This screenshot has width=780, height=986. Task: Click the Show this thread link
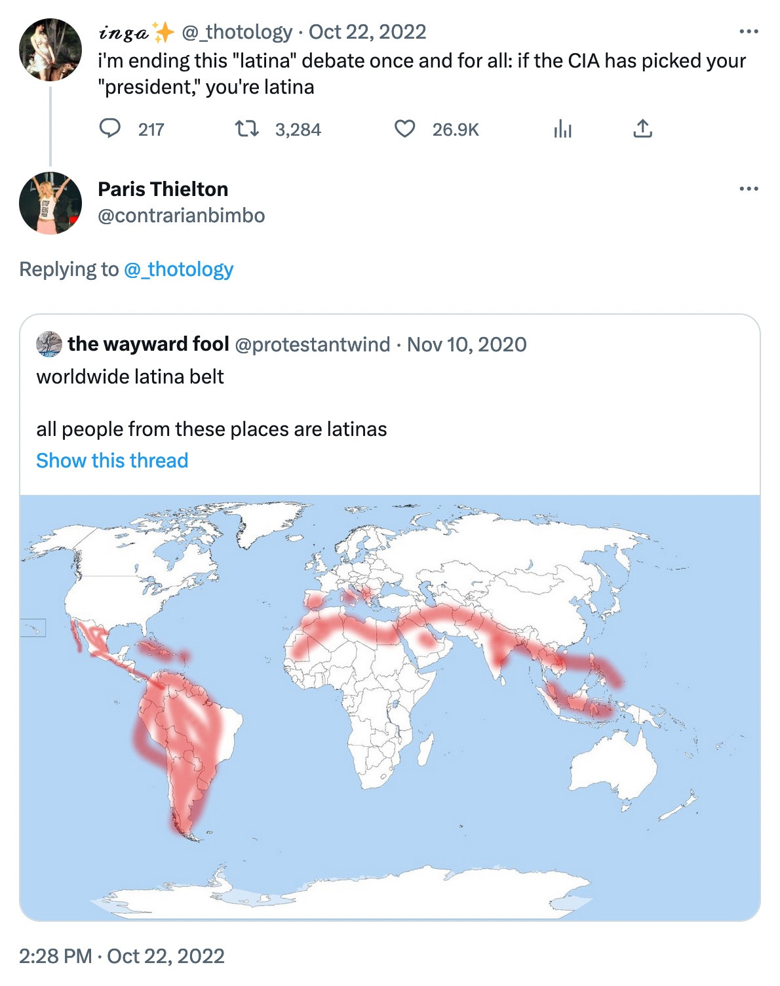[x=112, y=461]
